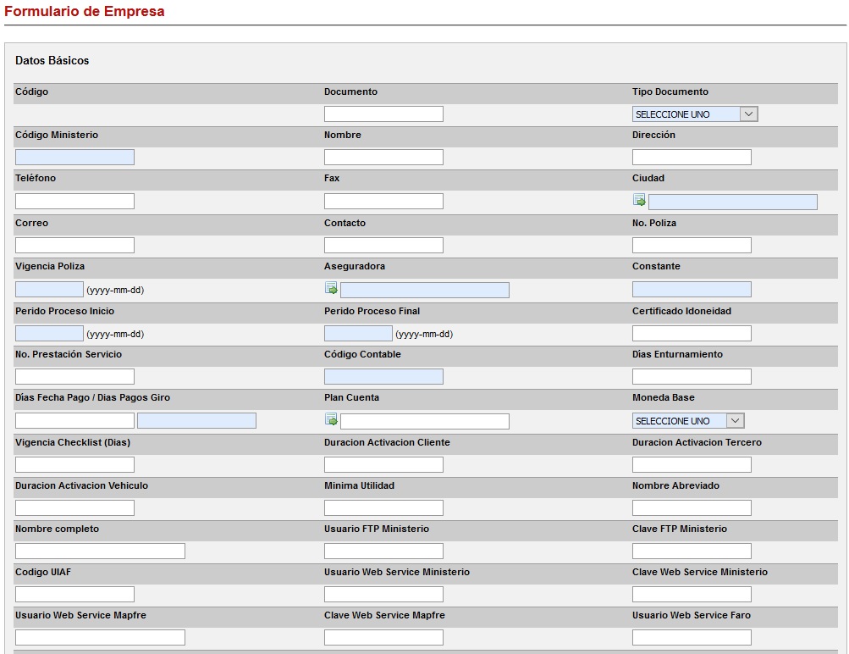Click the Nombre completo text field

(100, 551)
